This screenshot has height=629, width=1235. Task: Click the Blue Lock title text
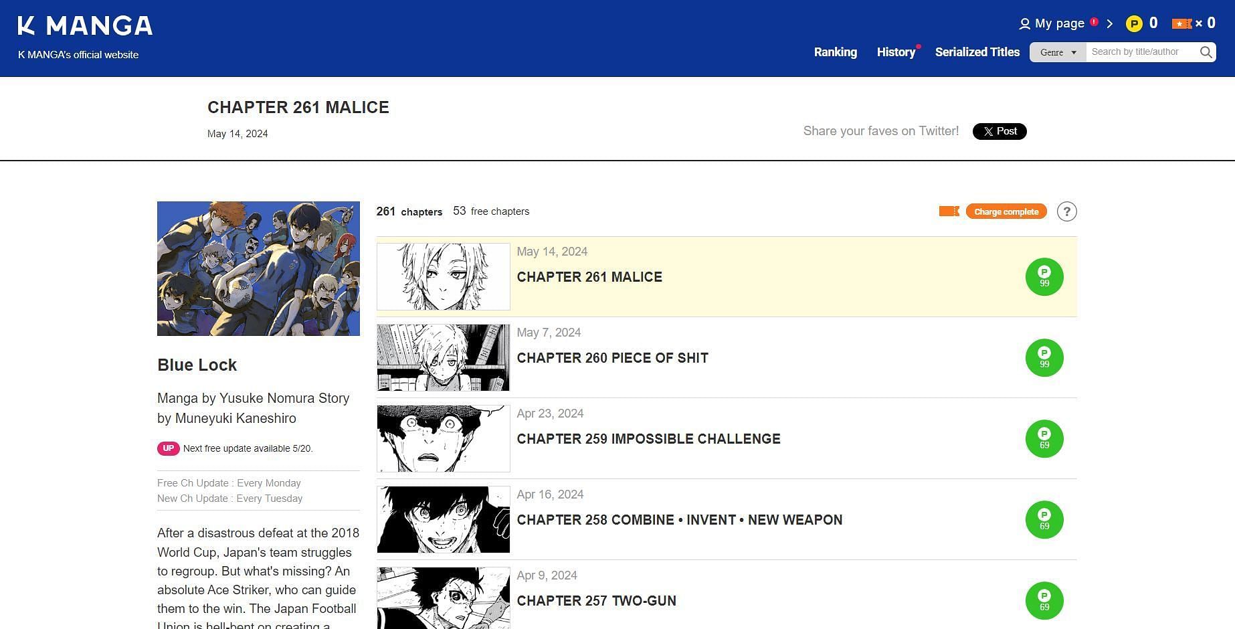197,365
